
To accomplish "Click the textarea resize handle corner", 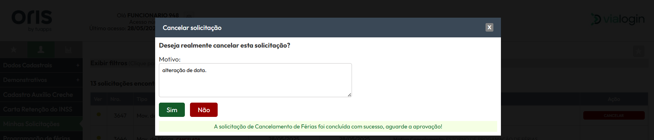I will [x=349, y=95].
